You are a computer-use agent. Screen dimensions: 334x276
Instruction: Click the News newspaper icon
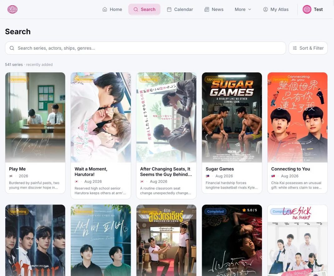[207, 9]
